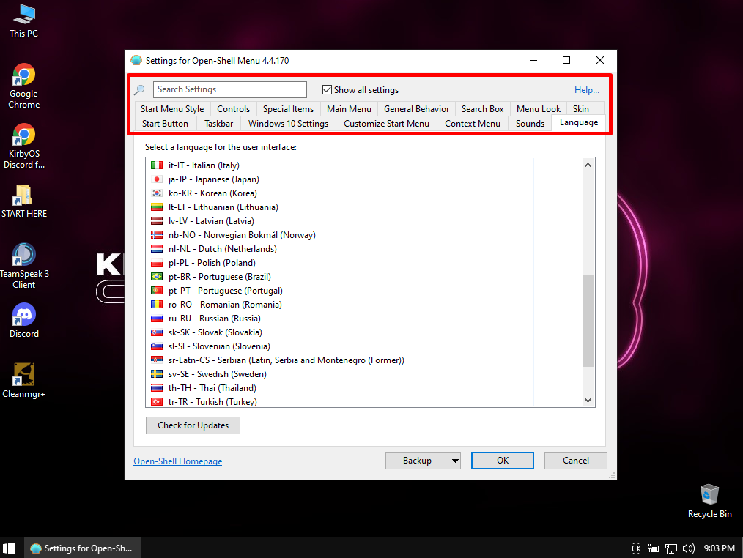Click the volume icon in system tray
This screenshot has height=558, width=743.
pos(689,548)
